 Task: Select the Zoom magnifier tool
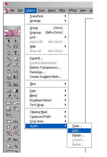tap(16, 146)
